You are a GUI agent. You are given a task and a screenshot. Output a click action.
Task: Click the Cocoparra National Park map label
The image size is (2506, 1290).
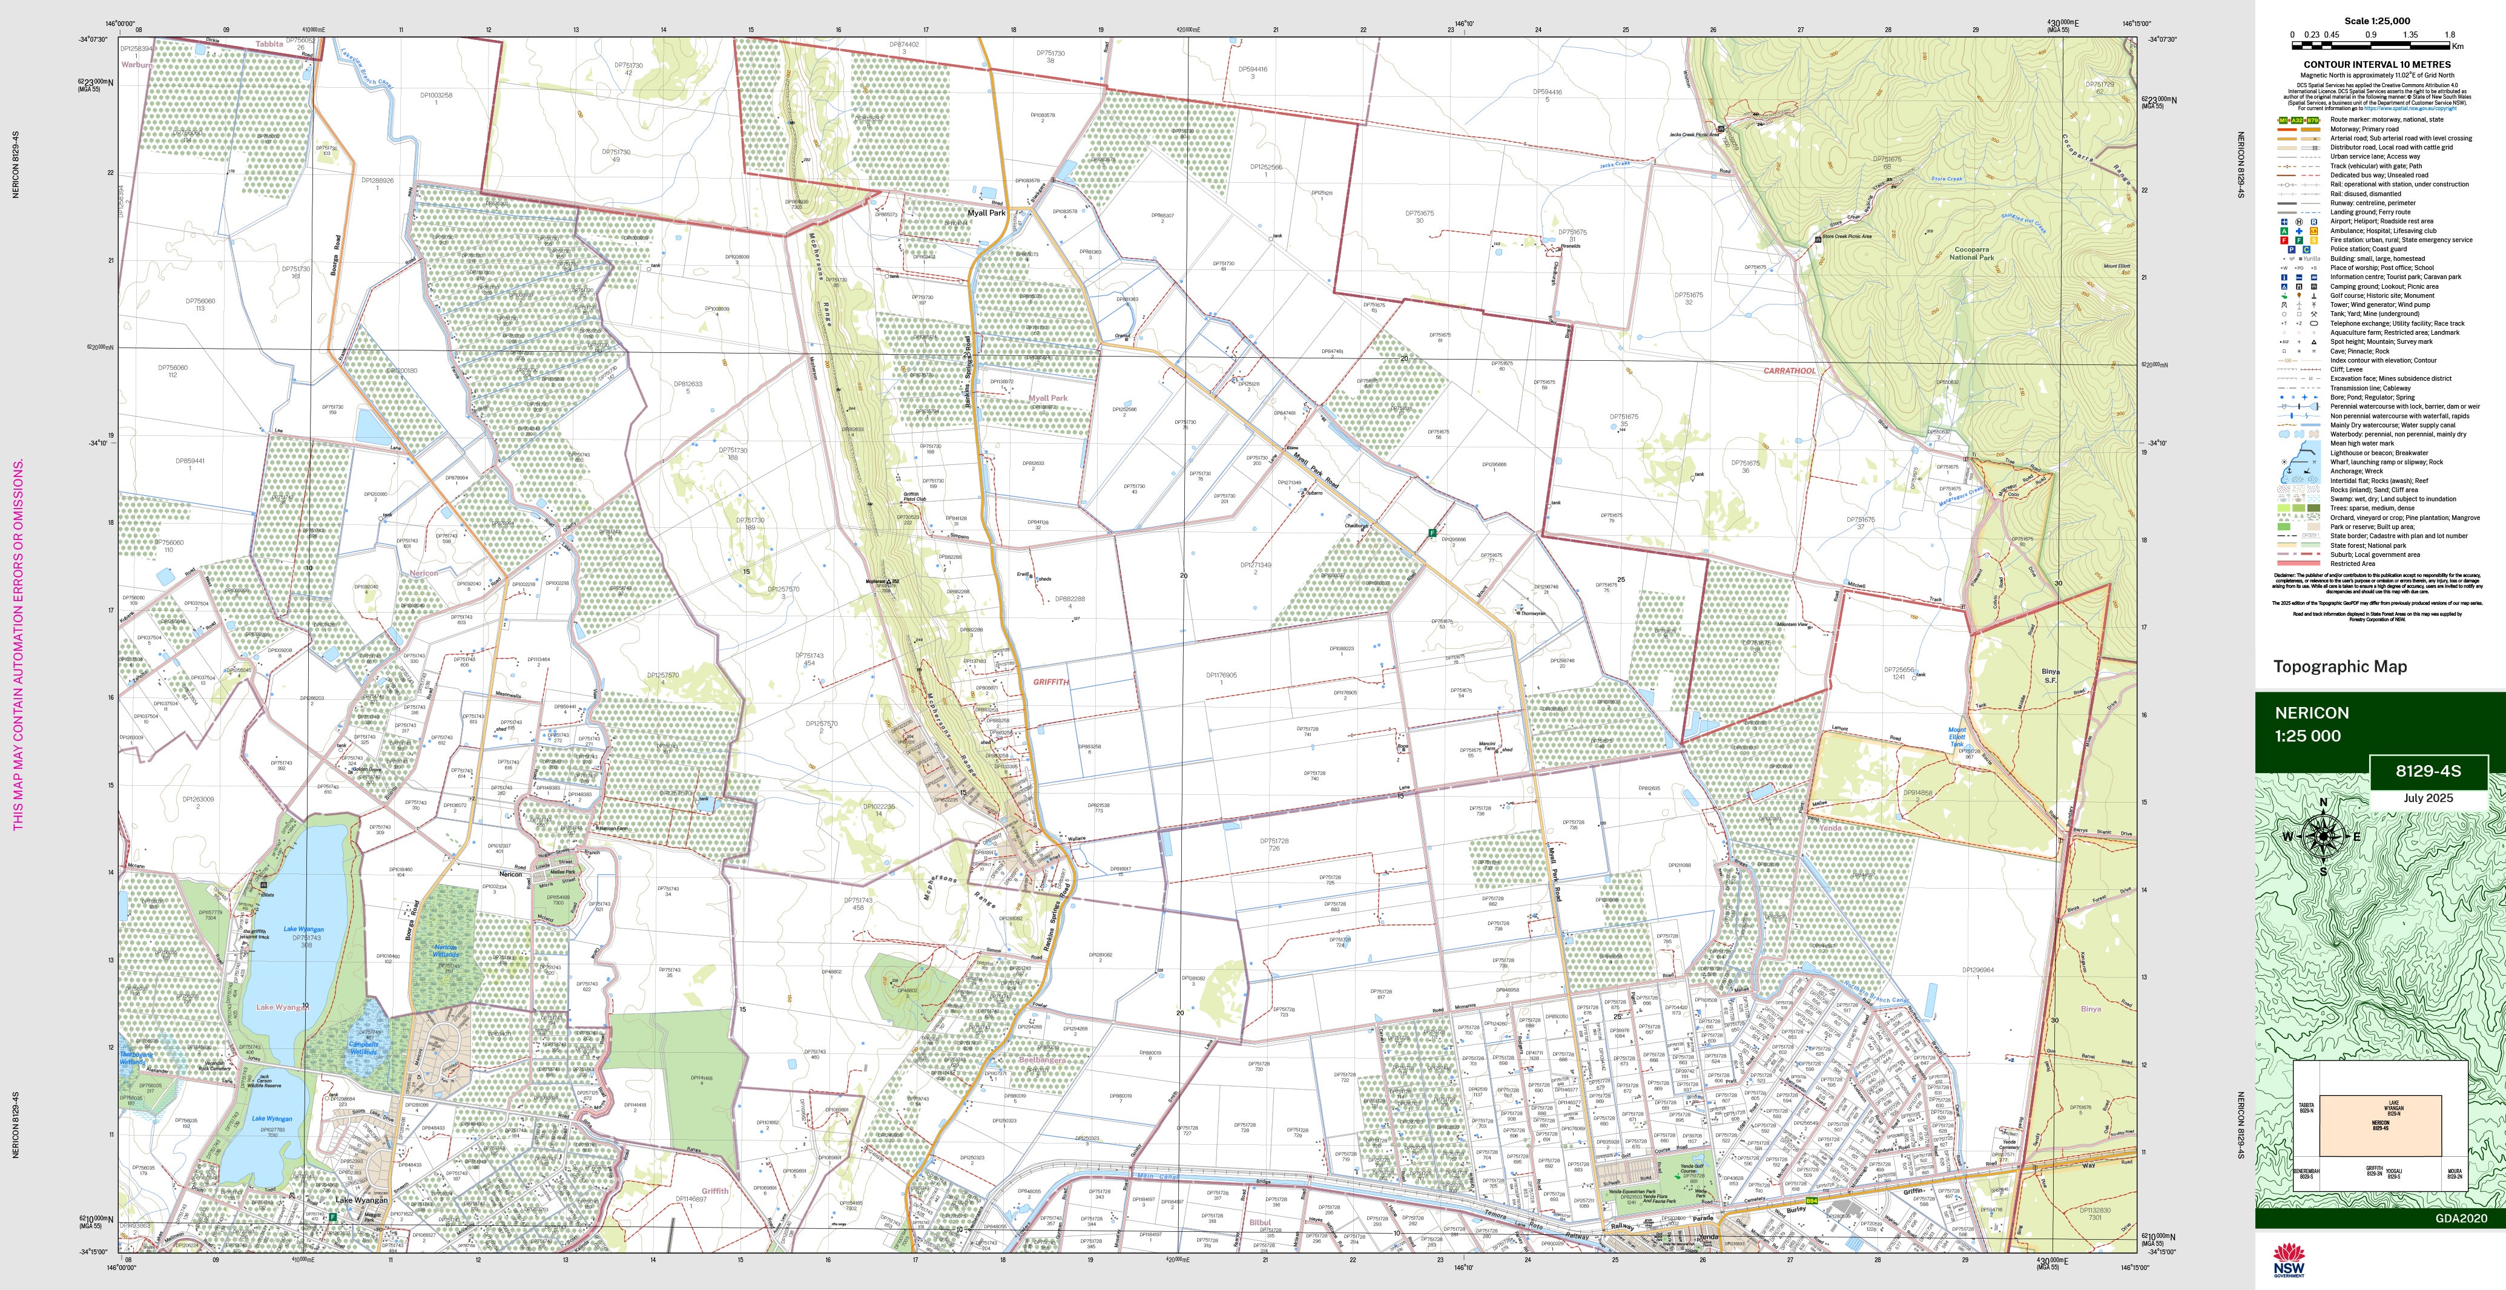tap(1972, 254)
